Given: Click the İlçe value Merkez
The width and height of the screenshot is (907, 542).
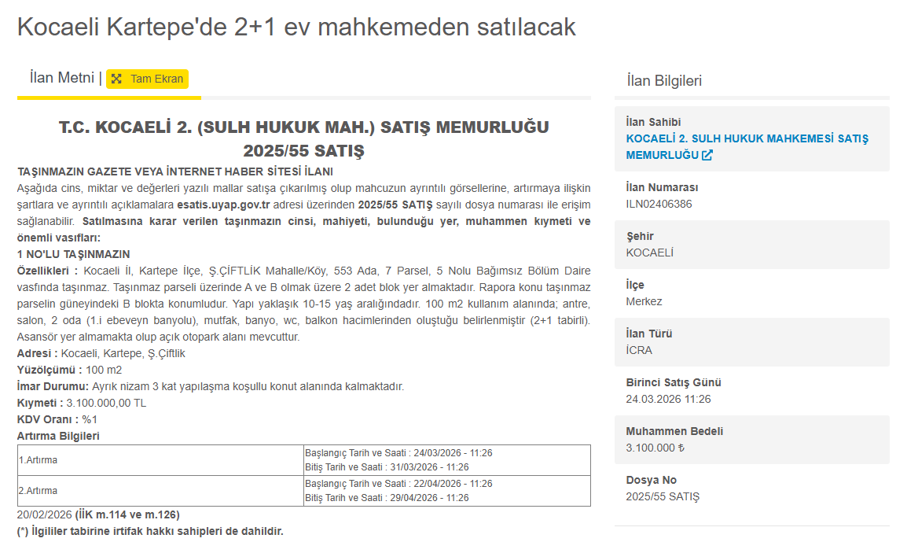Looking at the screenshot, I should [x=644, y=301].
